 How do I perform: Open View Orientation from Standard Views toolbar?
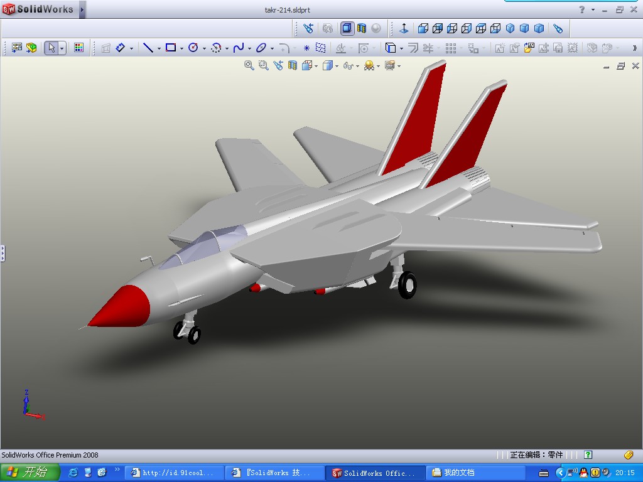point(558,28)
